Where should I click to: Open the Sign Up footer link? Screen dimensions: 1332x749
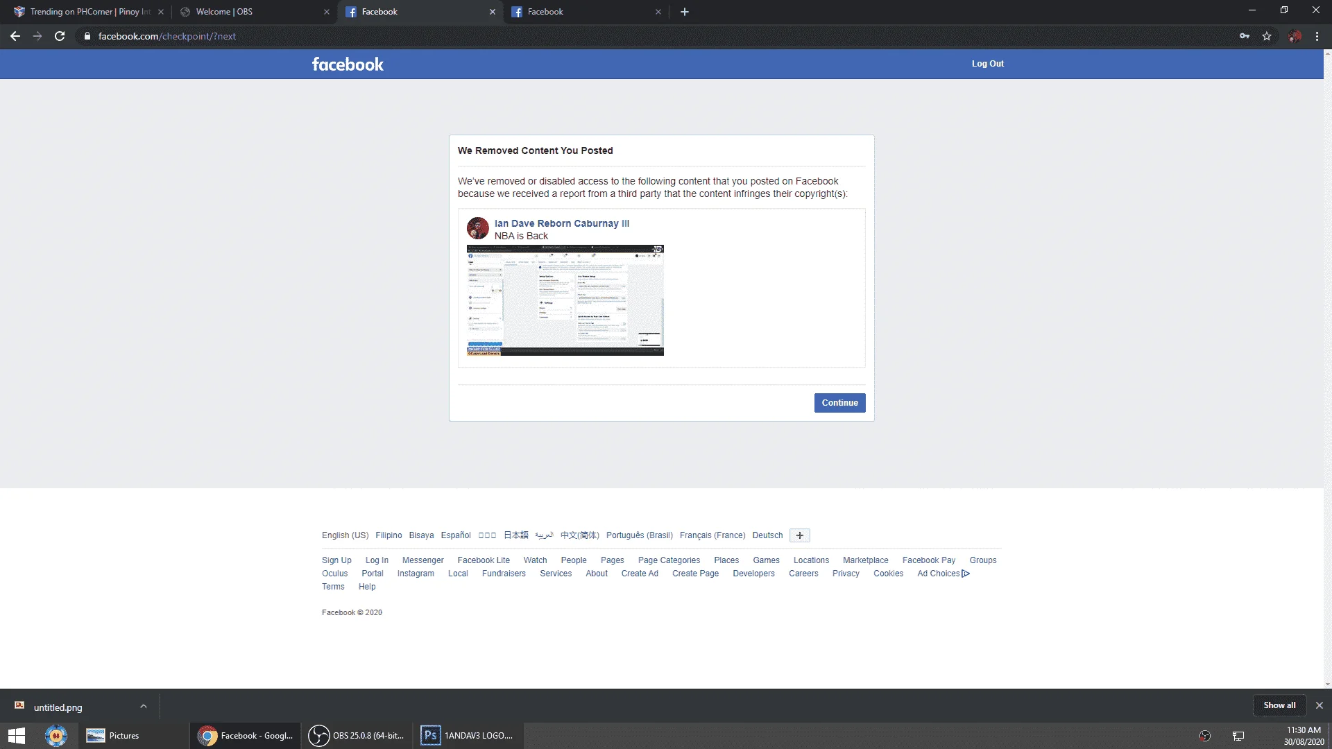coord(336,560)
